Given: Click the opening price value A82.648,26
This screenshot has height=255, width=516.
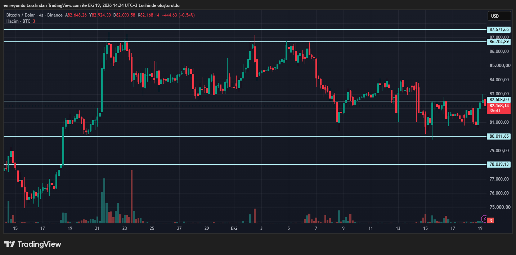Looking at the screenshot, I should coord(76,15).
